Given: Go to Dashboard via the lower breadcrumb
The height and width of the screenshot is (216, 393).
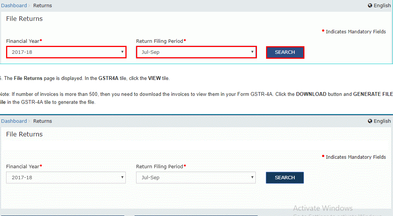Looking at the screenshot, I should point(14,121).
